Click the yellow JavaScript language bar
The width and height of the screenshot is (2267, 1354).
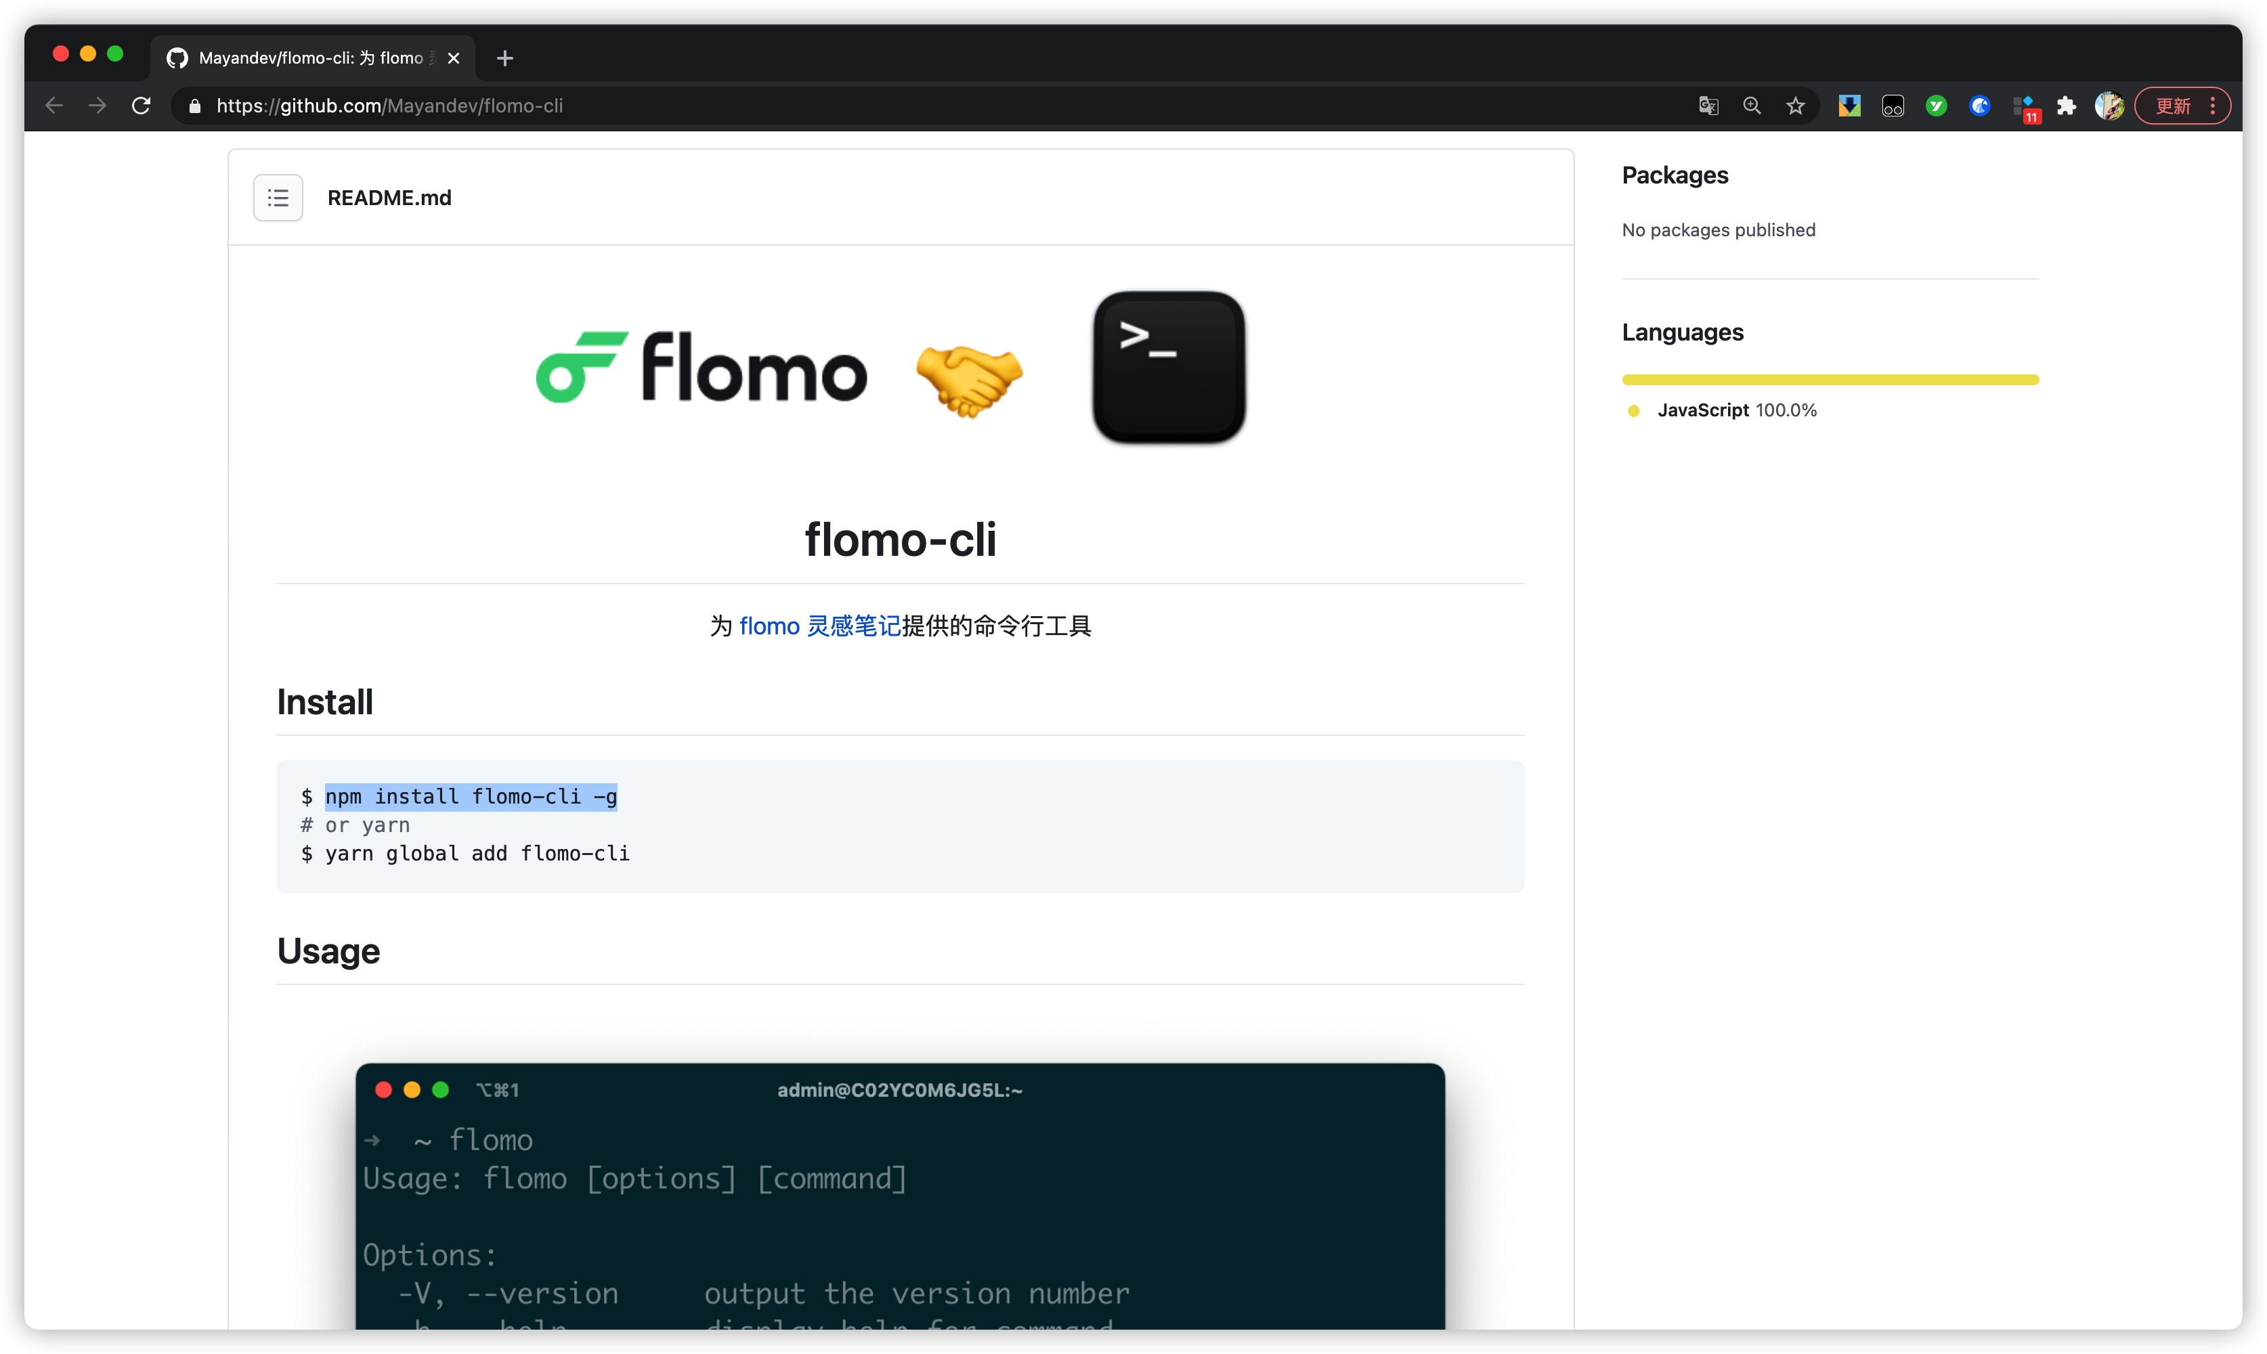click(x=1829, y=380)
